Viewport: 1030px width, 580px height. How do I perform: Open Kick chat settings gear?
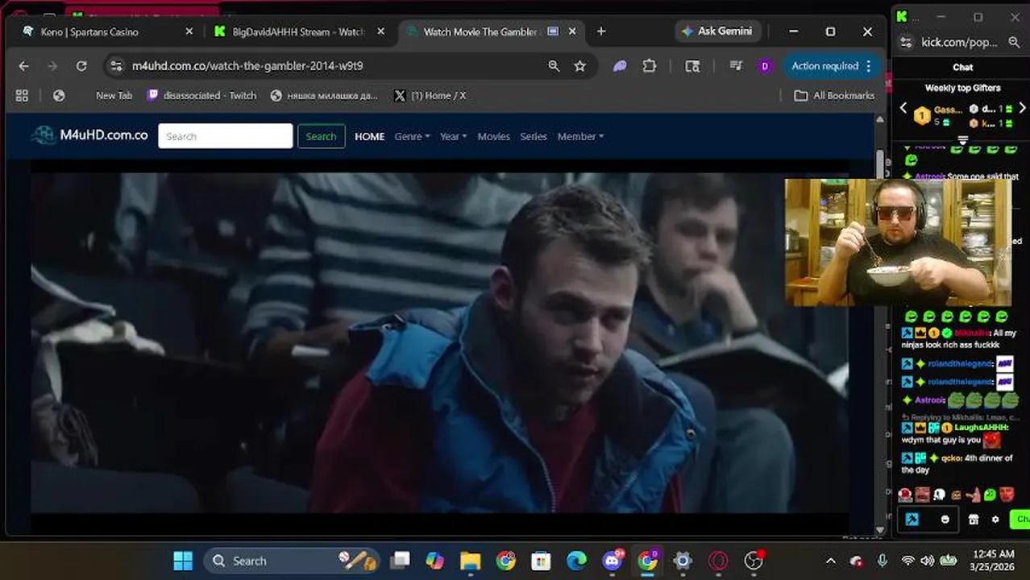pos(995,520)
